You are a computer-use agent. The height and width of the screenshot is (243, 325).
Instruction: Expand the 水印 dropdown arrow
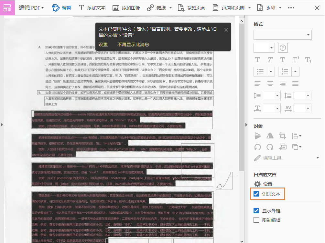tap(280, 8)
